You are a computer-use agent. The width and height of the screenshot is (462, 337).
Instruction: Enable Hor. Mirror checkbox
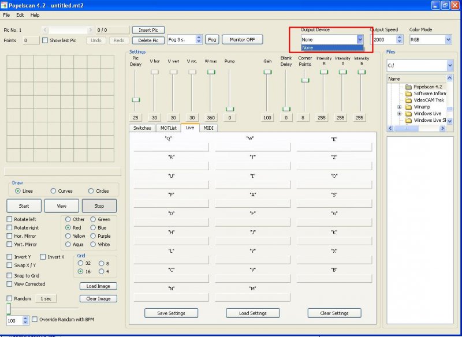click(x=9, y=236)
